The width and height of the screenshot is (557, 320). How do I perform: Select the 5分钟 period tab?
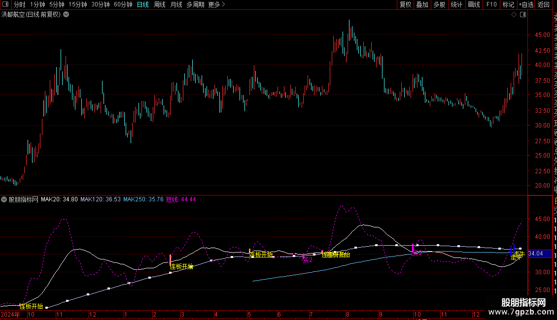tap(57, 4)
